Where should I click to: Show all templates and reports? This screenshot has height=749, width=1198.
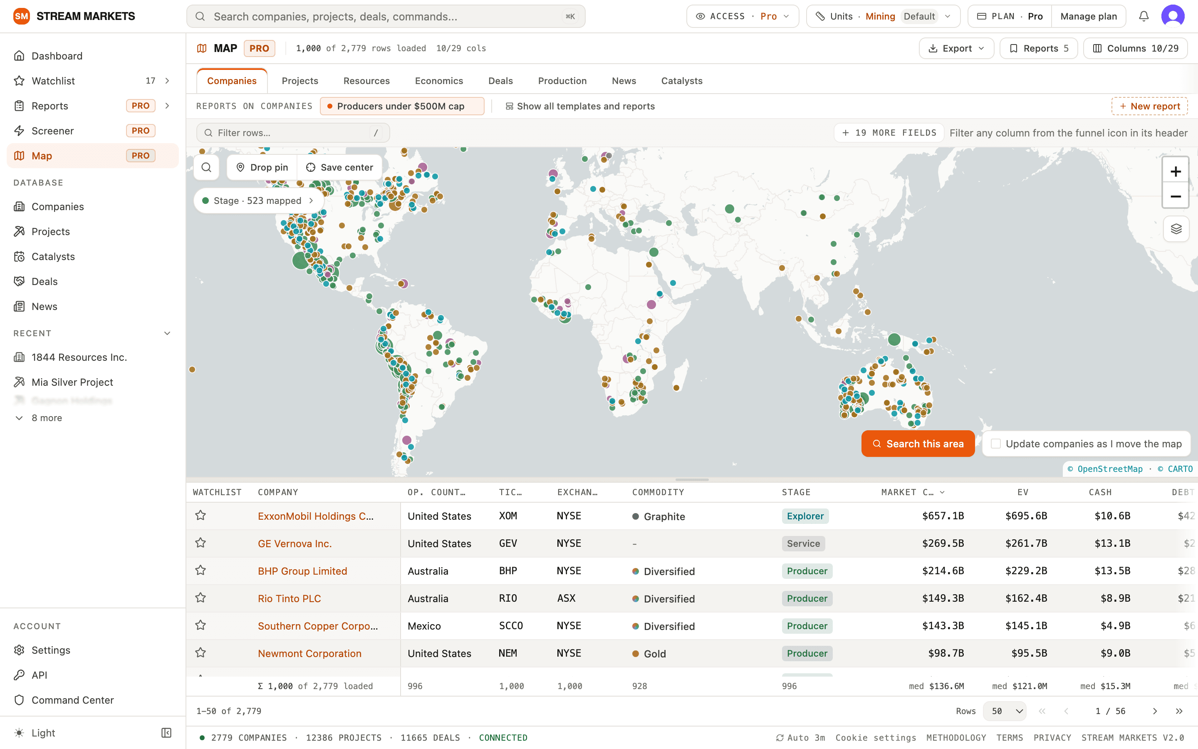click(x=580, y=106)
